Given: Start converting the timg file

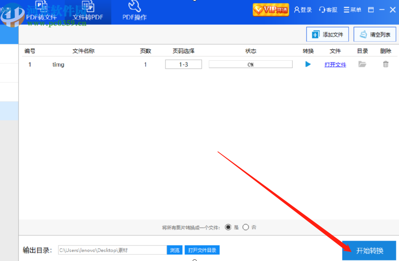Looking at the screenshot, I should [308, 64].
